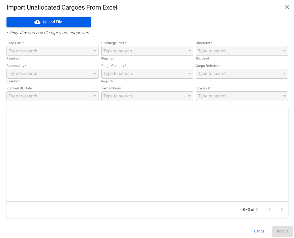The image size is (294, 238).
Task: Click into the Cargo Quantity search field
Action: click(144, 73)
